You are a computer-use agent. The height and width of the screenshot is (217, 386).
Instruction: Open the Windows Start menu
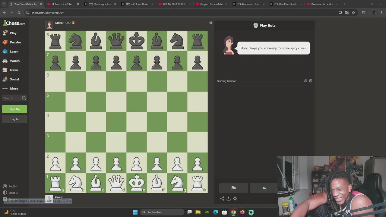point(135,212)
